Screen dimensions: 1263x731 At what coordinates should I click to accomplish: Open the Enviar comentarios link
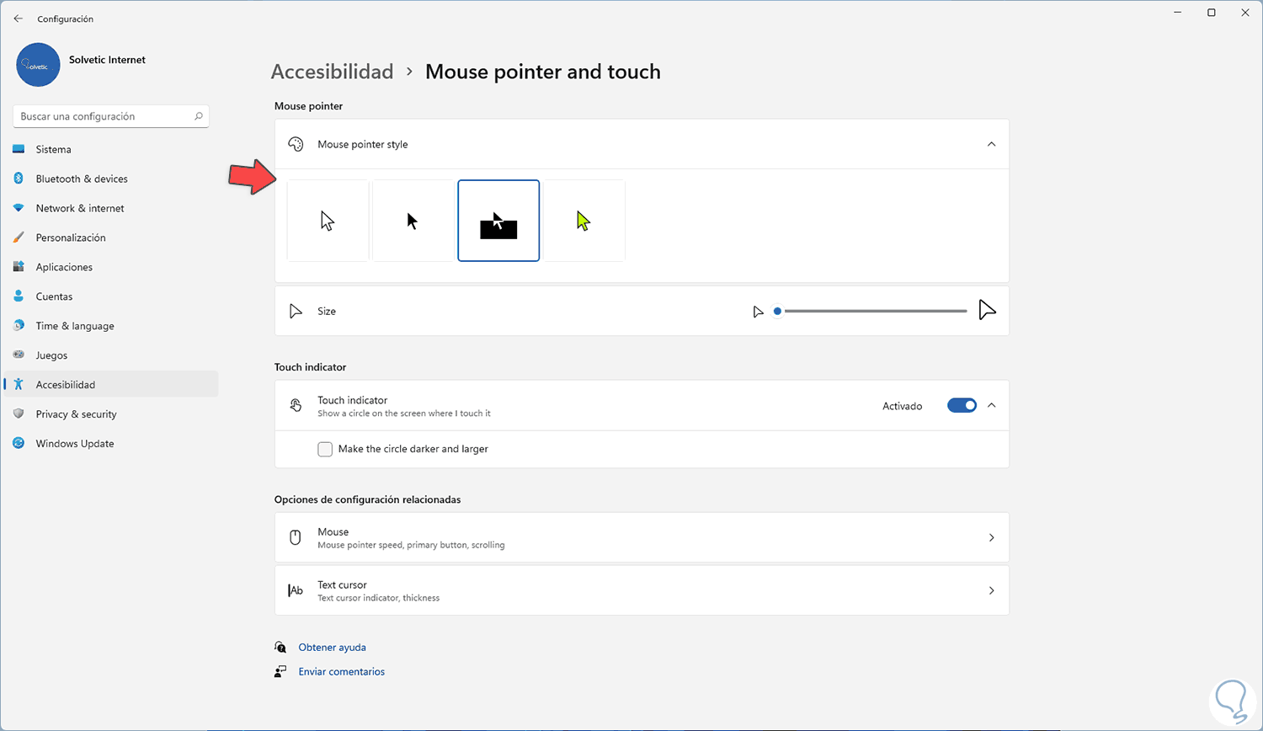[341, 672]
